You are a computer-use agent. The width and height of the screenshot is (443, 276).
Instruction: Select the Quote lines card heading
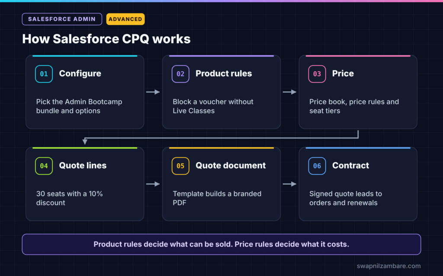point(83,166)
